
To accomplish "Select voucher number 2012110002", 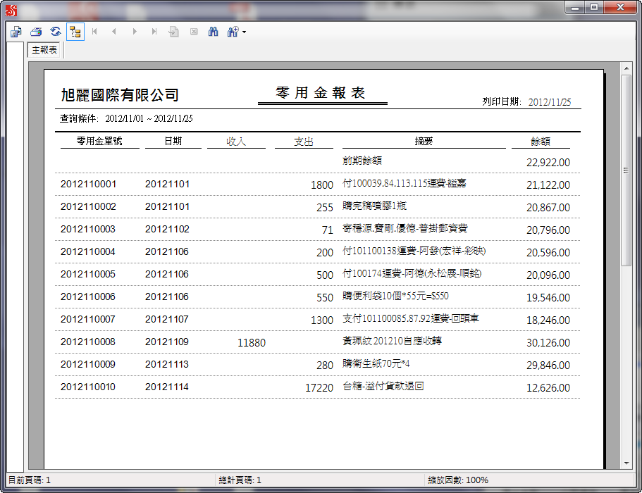I will click(x=88, y=206).
